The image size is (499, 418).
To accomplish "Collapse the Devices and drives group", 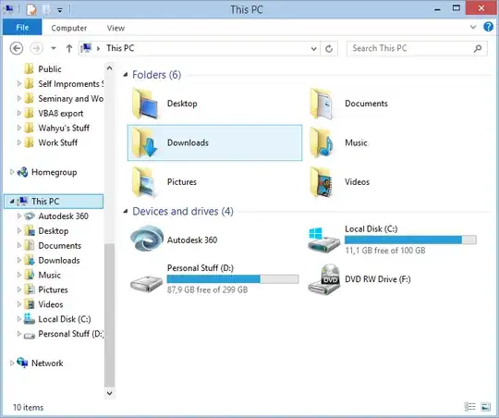I will 126,211.
